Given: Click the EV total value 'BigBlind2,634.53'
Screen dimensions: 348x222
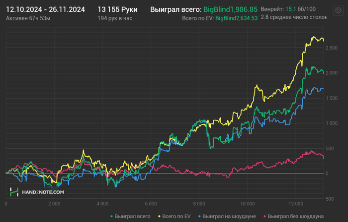Looking at the screenshot, I should coord(236,18).
